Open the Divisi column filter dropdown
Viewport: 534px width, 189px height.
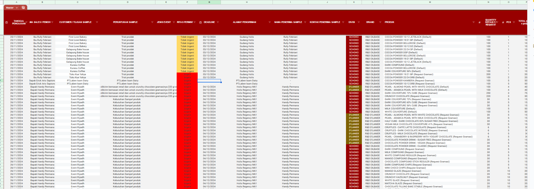pyautogui.click(x=358, y=22)
